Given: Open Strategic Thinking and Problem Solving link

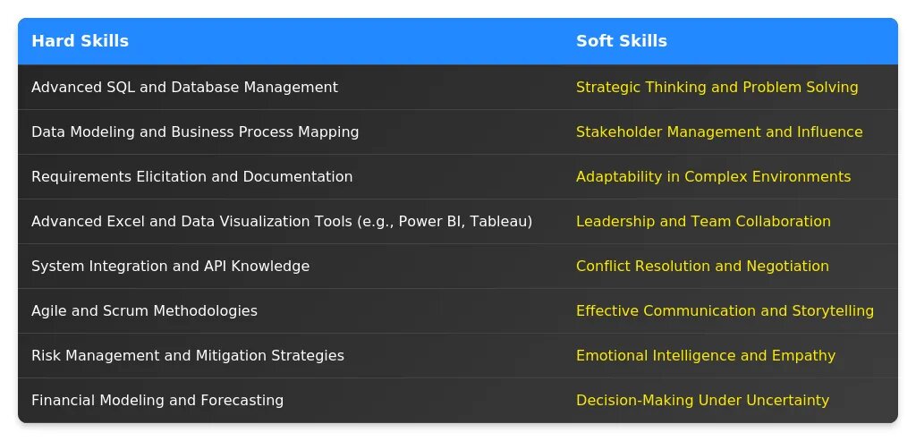Looking at the screenshot, I should pos(717,88).
